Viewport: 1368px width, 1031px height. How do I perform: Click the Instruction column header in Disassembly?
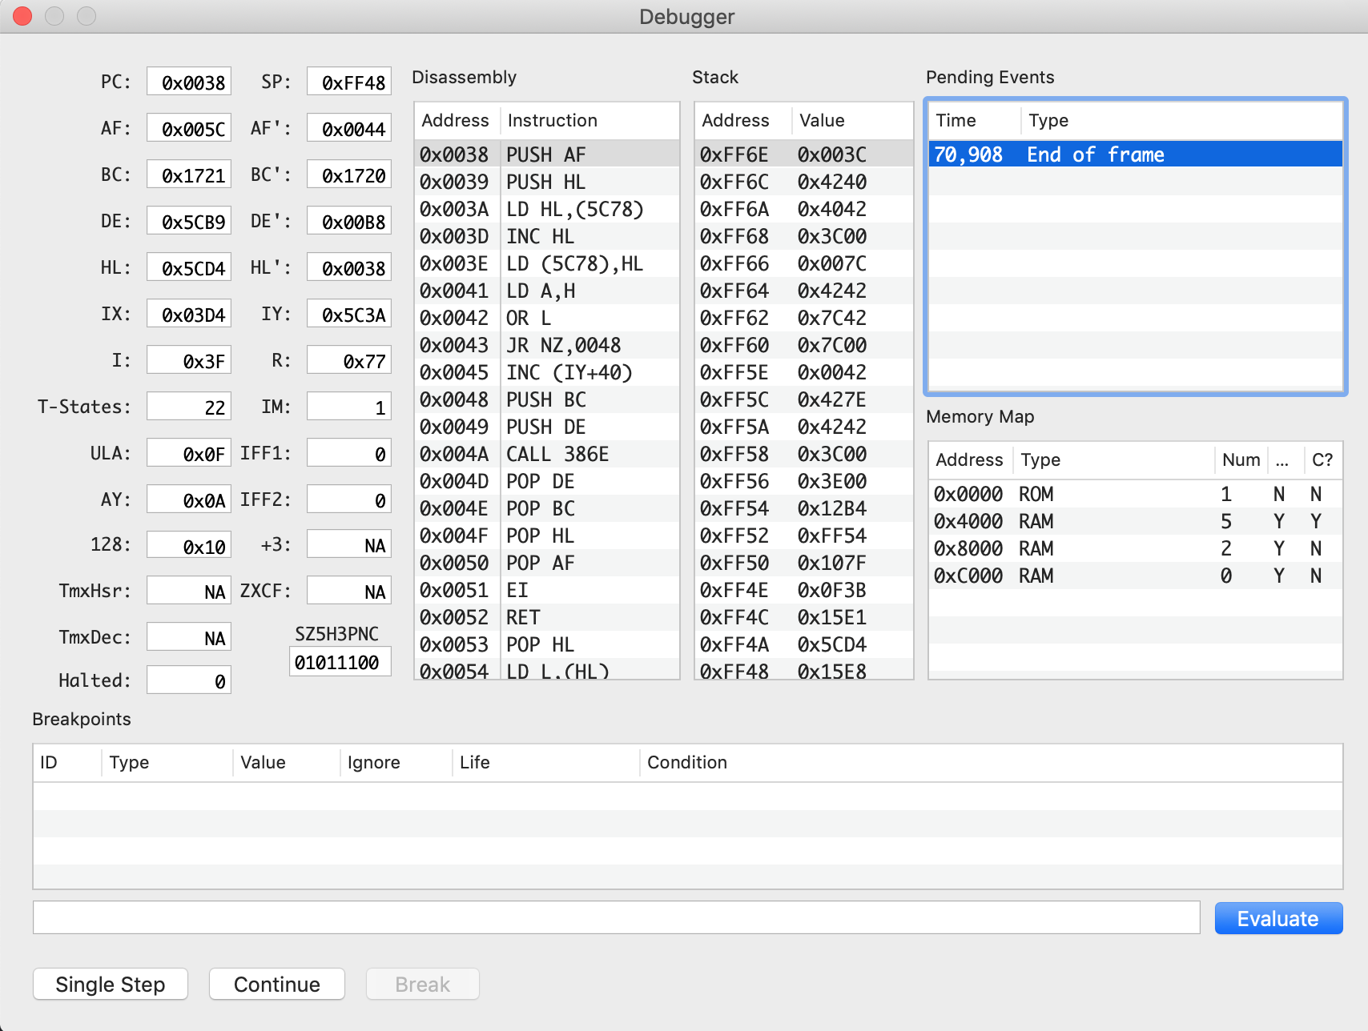tap(589, 120)
